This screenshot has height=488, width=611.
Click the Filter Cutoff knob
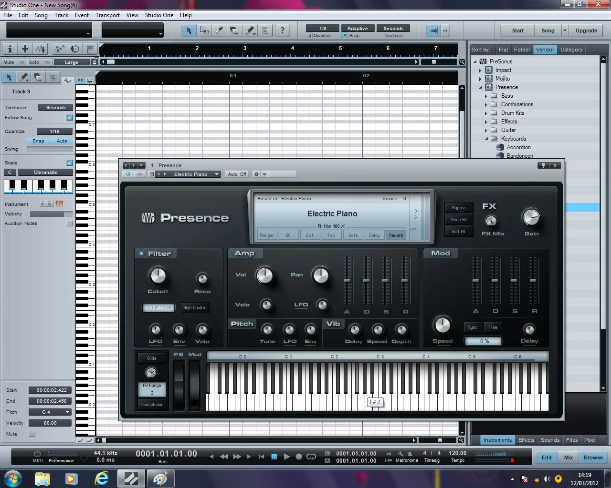tap(158, 275)
